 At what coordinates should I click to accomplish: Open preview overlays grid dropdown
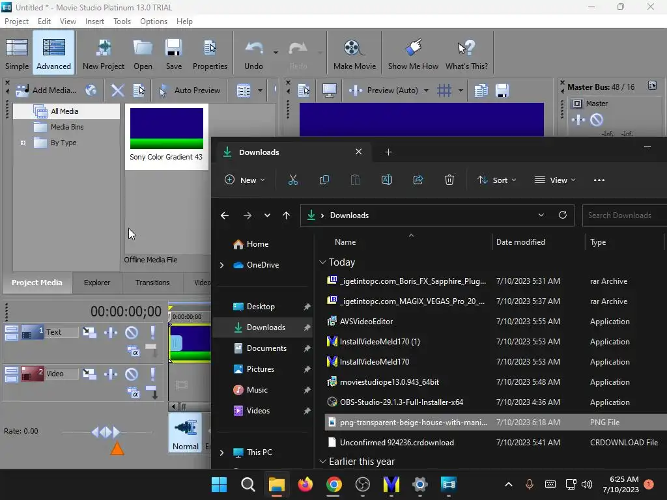point(461,90)
